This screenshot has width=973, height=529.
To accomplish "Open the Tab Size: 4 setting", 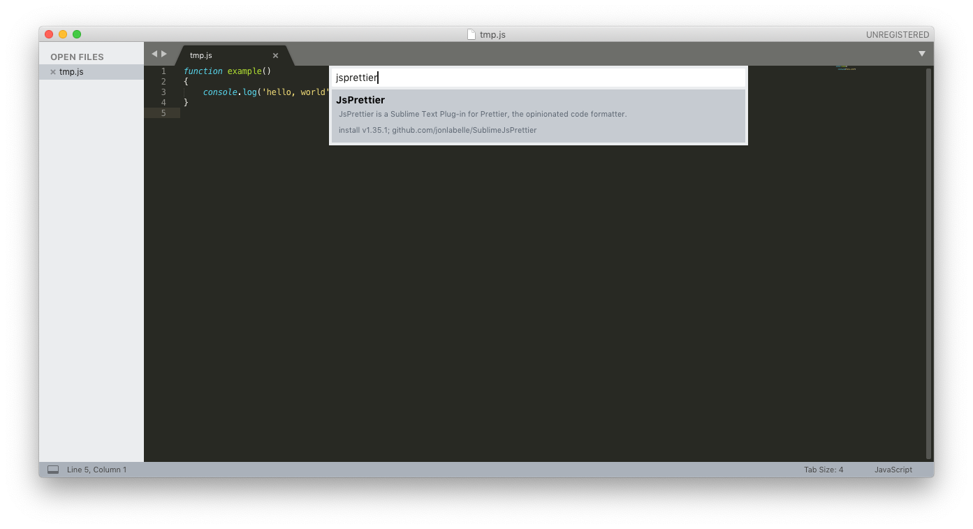I will pyautogui.click(x=824, y=470).
